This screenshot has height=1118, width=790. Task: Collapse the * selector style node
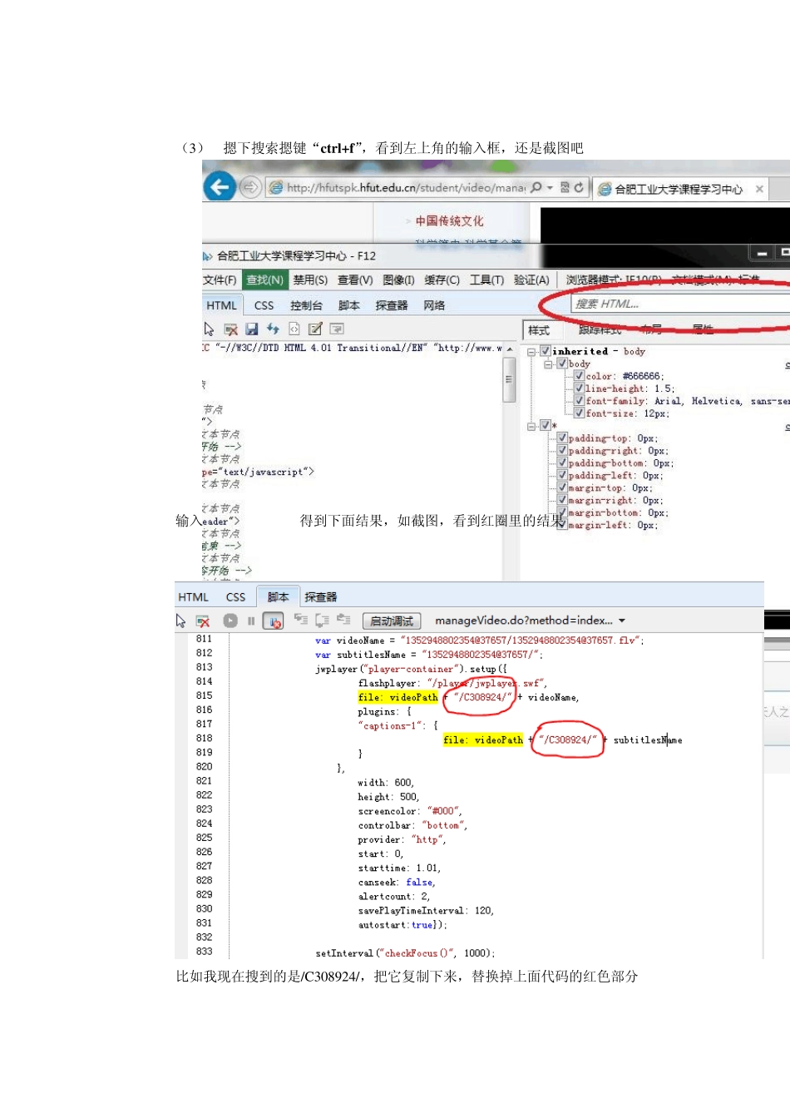click(x=531, y=426)
